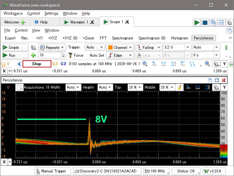Switch to the Wavegen 1 tab
234x176 pixels.
pos(79,22)
